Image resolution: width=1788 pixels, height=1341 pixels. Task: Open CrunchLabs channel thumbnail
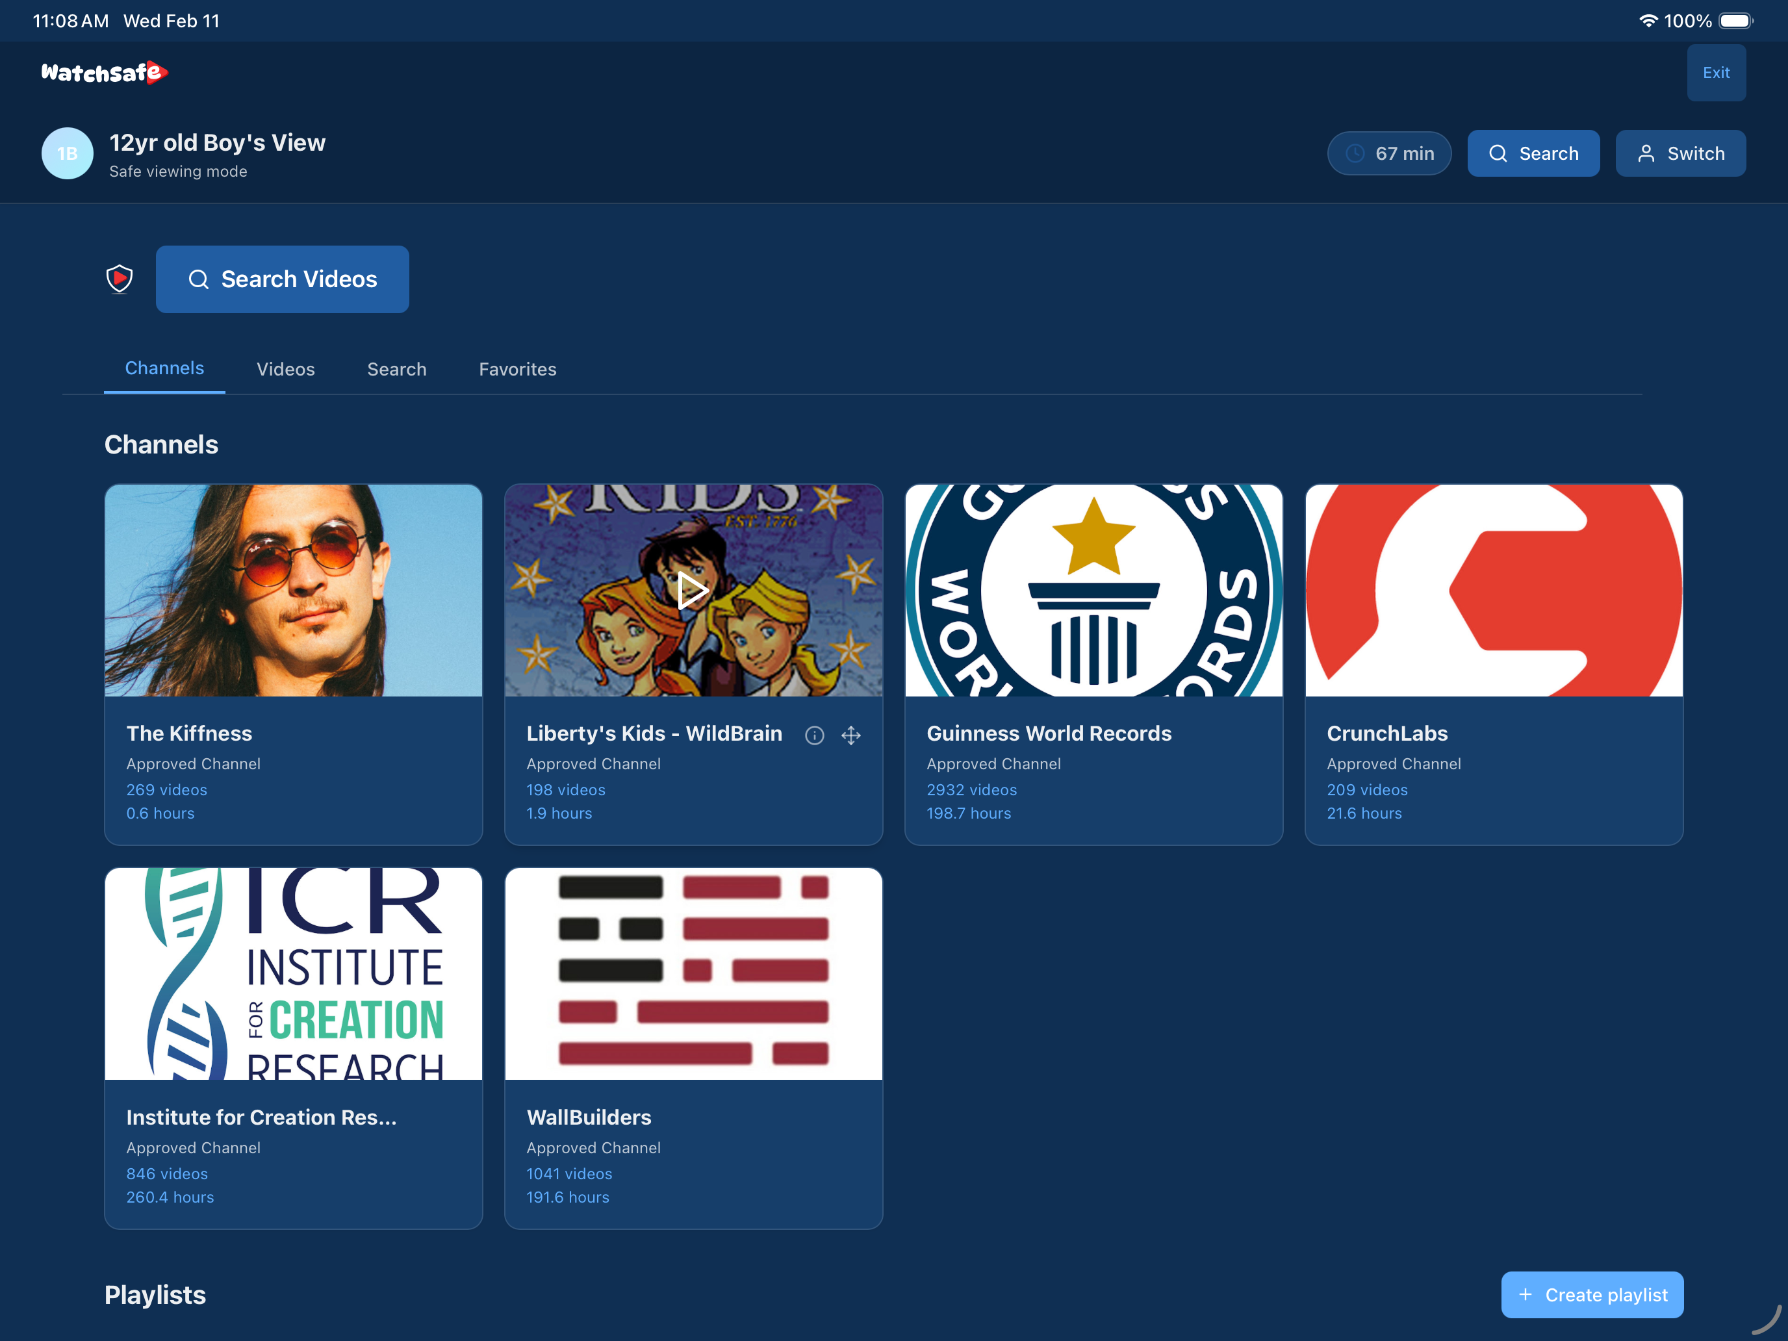(x=1494, y=590)
